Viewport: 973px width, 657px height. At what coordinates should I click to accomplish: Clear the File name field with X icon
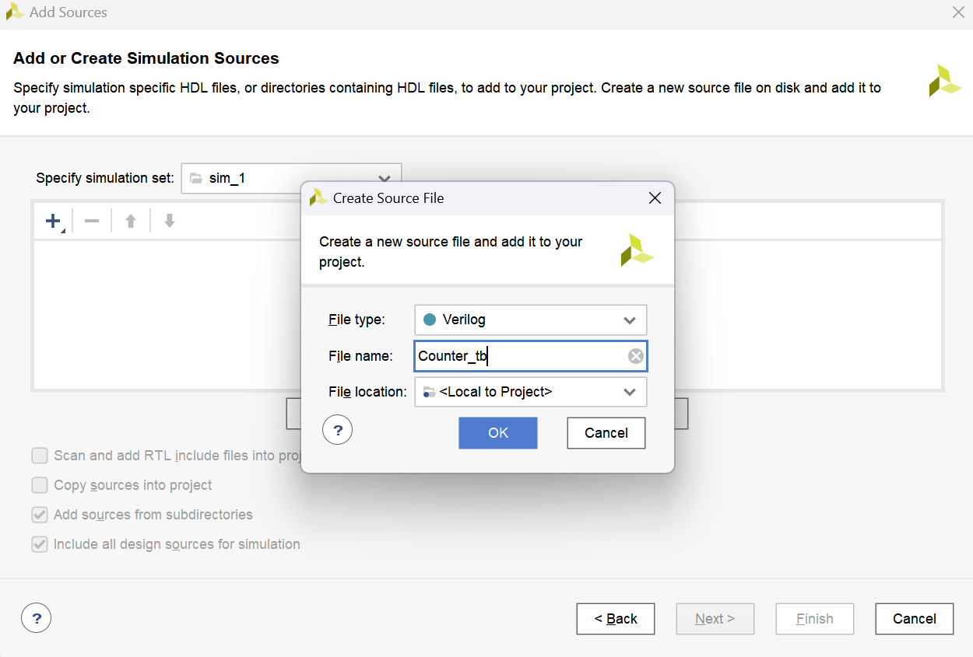[x=636, y=356]
